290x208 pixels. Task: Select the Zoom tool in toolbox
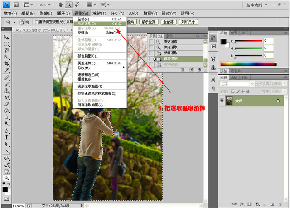tap(6, 178)
